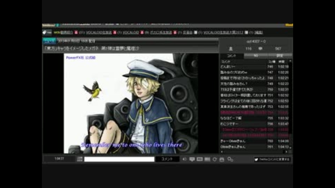
Task: Click the video artwork in the player
Action: tap(131, 103)
